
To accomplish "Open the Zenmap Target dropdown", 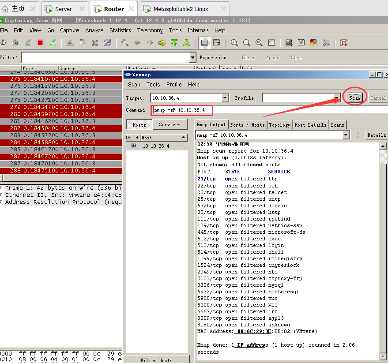I will [225, 98].
